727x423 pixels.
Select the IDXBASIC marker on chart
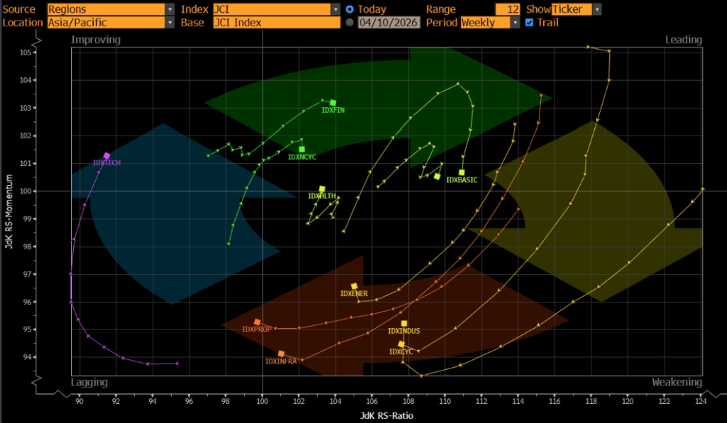(461, 172)
